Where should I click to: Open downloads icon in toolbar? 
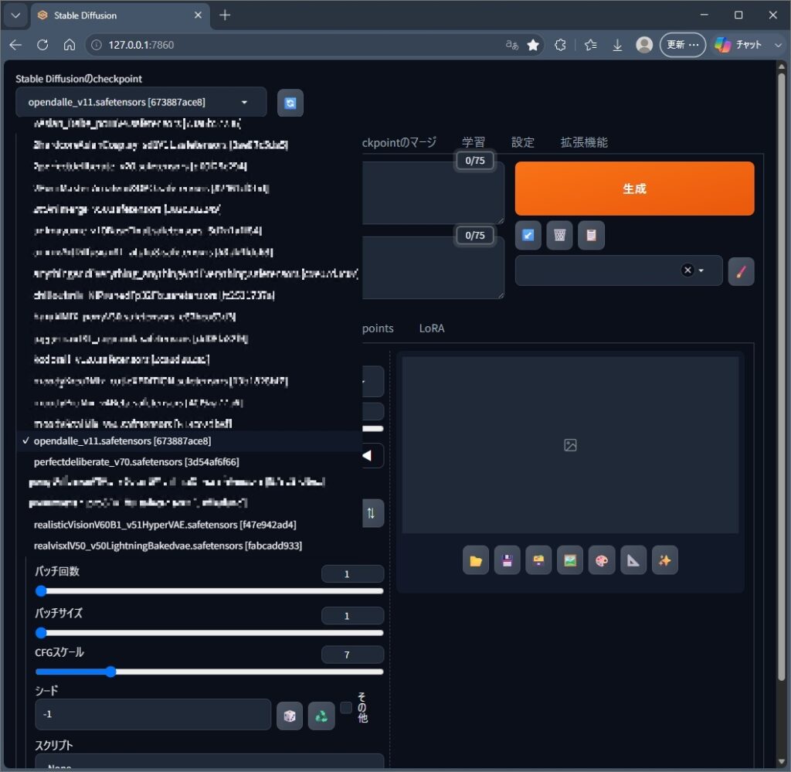pyautogui.click(x=617, y=45)
